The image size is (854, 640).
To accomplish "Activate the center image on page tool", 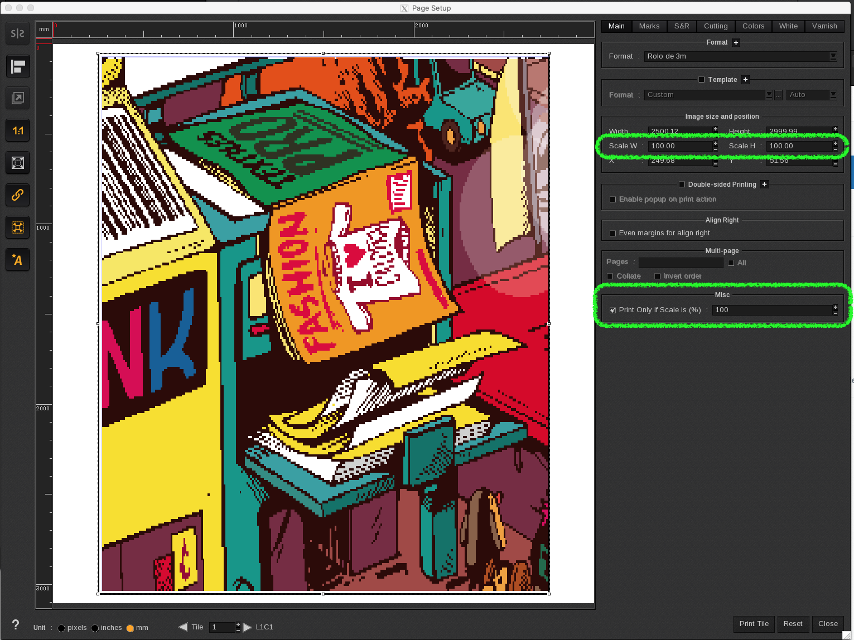I will (17, 162).
